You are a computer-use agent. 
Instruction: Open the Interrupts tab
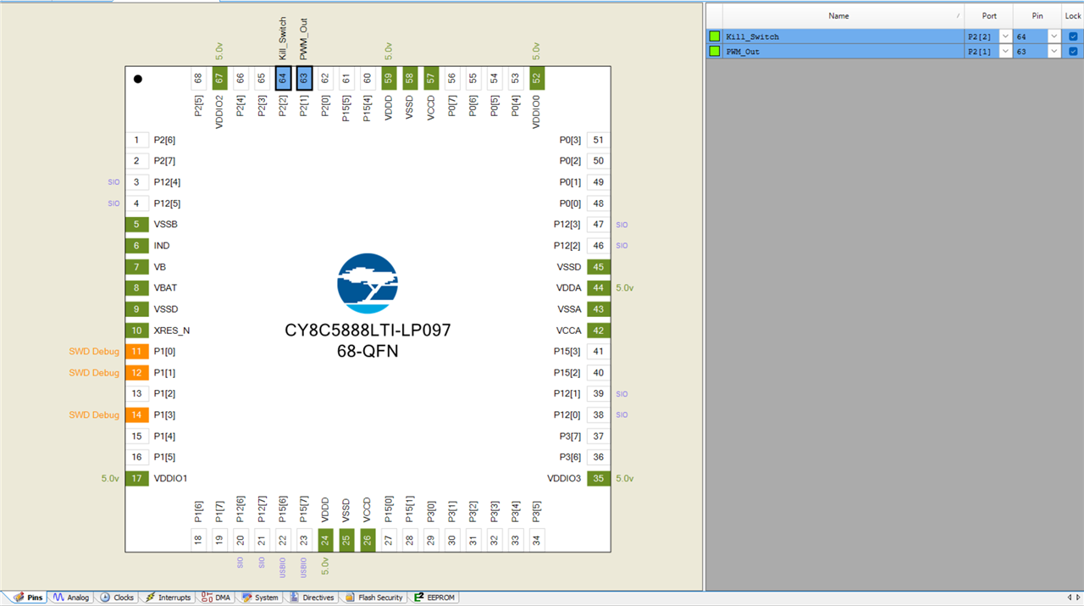click(168, 598)
